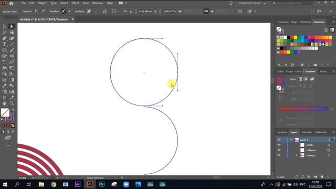Viewport: 336px width, 189px height.
Task: Hide the Ellipse sublayer eye icon
Action: coord(279,150)
